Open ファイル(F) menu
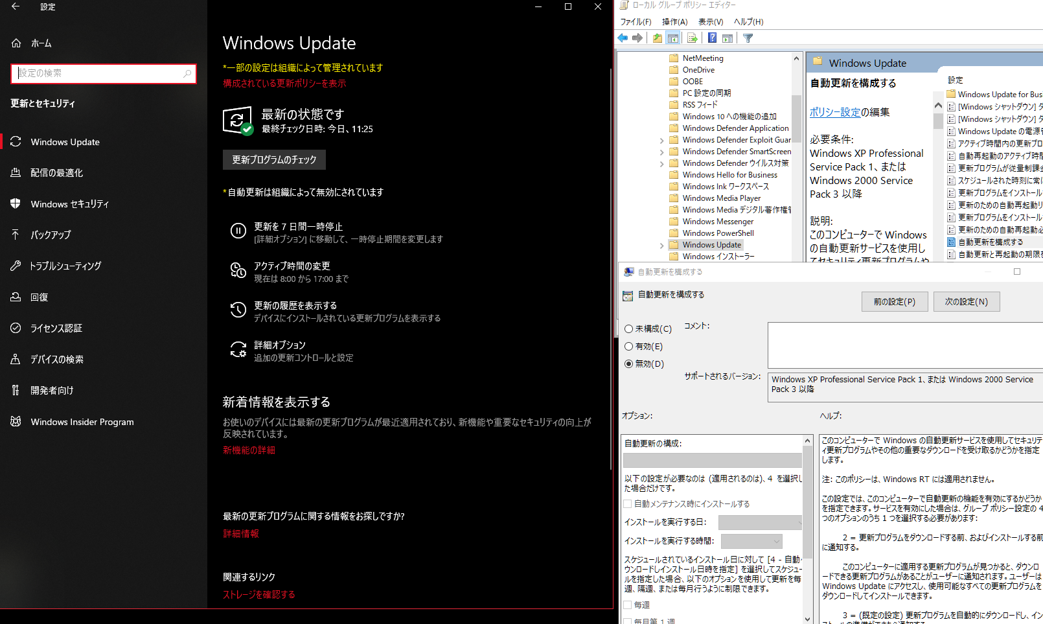 point(636,22)
